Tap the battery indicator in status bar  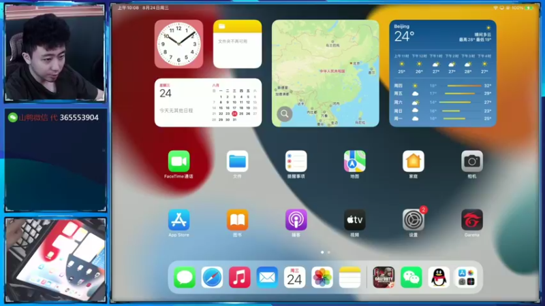(529, 7)
